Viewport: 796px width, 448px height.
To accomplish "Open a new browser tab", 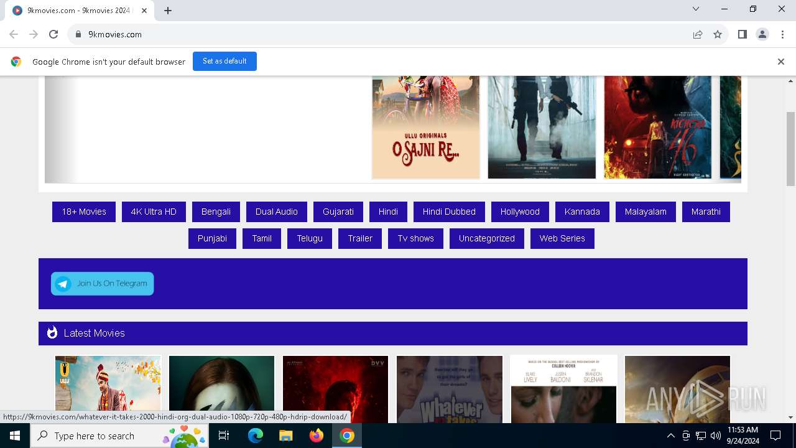I will pyautogui.click(x=168, y=10).
